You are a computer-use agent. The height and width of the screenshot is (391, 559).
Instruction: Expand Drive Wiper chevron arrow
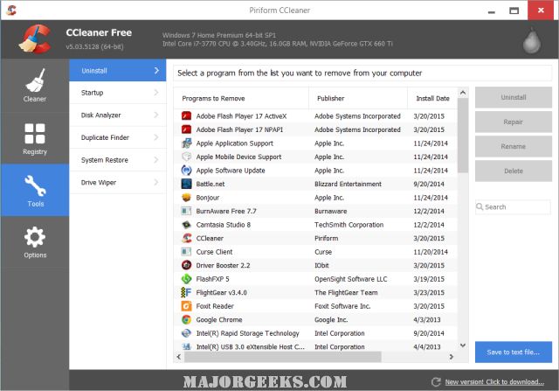[x=156, y=182]
